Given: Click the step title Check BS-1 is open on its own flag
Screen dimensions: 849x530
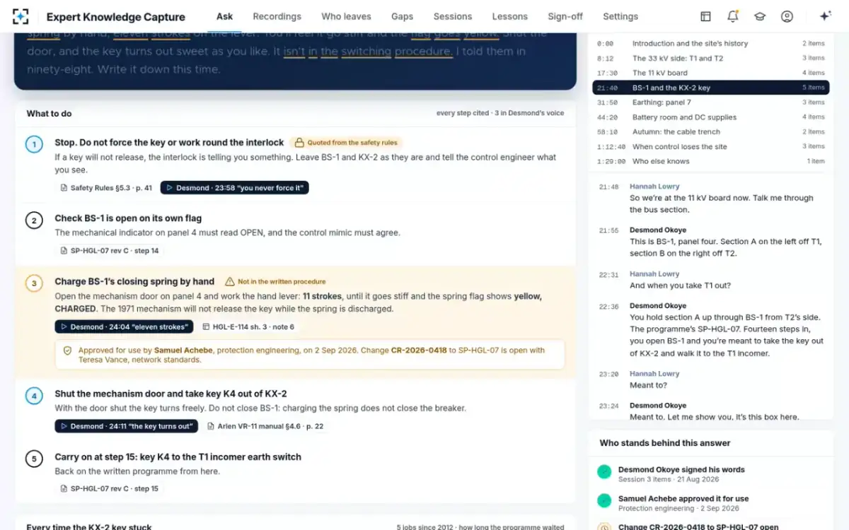Looking at the screenshot, I should point(128,218).
